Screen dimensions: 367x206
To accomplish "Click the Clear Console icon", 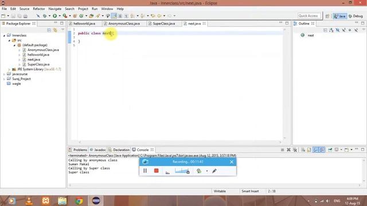I will 303,150.
